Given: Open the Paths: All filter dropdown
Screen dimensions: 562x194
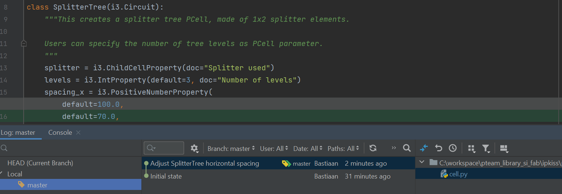Looking at the screenshot, I should click(x=343, y=149).
